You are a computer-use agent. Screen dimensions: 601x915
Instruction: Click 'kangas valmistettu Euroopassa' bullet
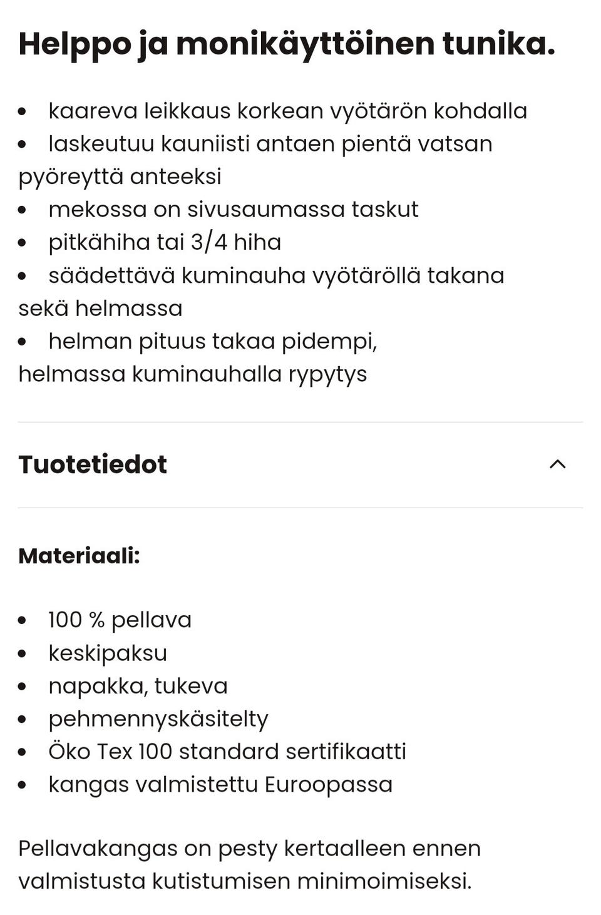coord(221,783)
